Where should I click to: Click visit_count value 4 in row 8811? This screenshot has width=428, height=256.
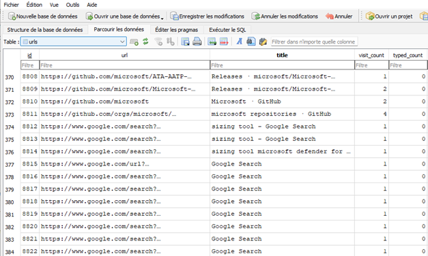pos(371,114)
